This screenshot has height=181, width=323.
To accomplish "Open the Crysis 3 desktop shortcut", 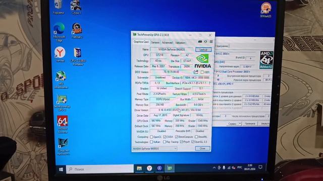I will tap(76, 7).
